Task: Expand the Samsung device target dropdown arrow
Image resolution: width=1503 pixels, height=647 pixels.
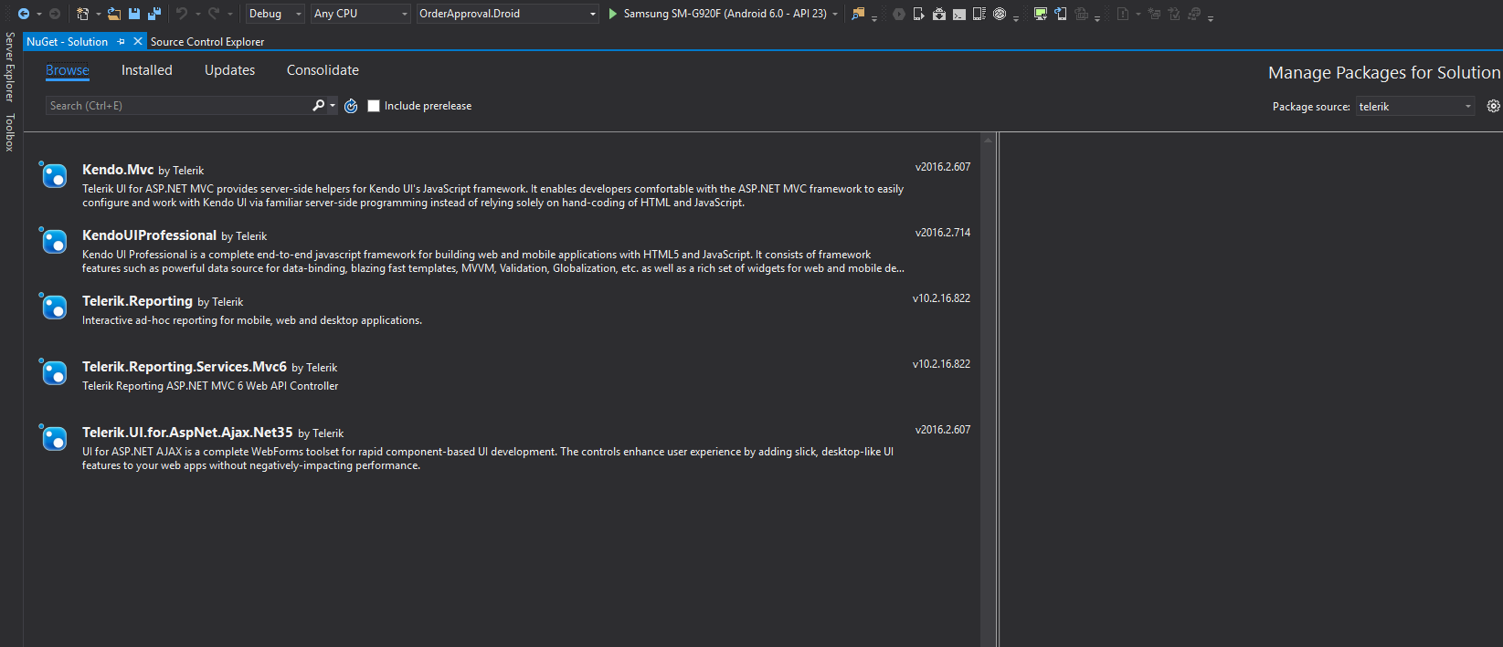Action: [835, 14]
